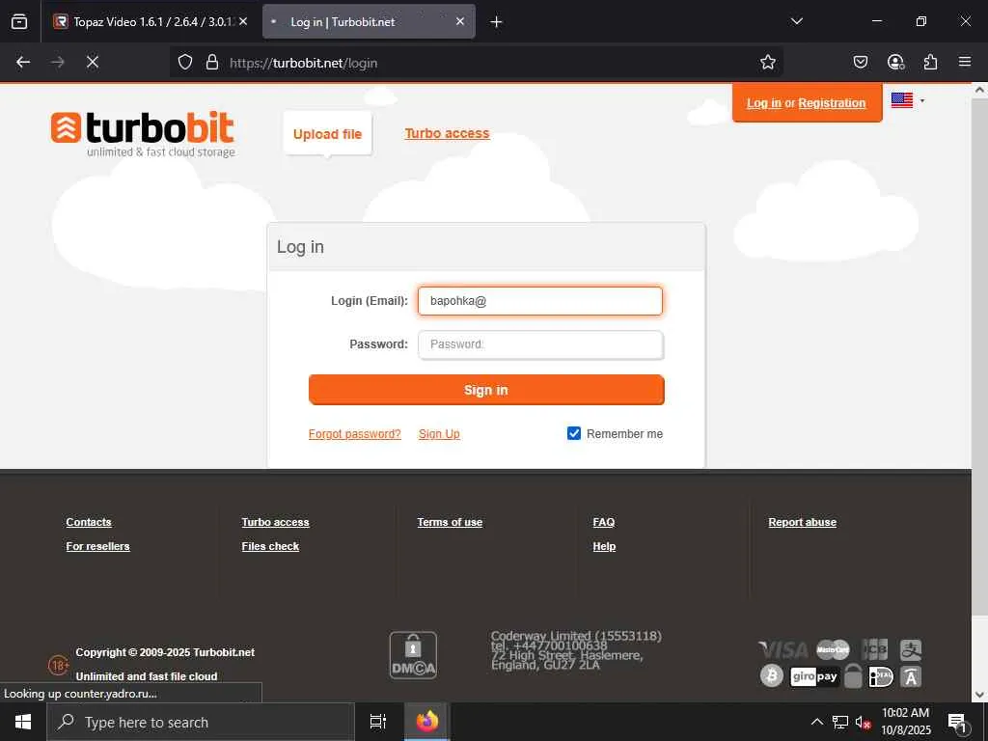This screenshot has width=988, height=741.
Task: Click the Sign Up link
Action: (x=439, y=434)
